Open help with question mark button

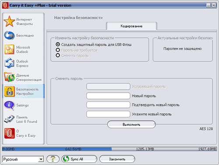[x=53, y=159]
